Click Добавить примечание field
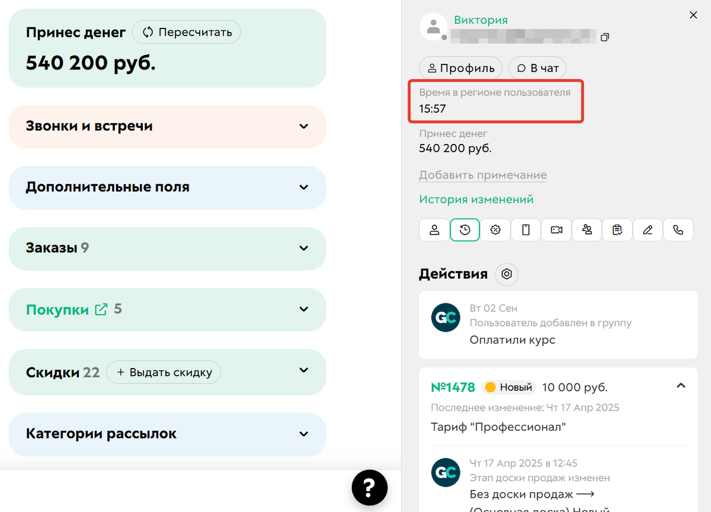 tap(483, 175)
